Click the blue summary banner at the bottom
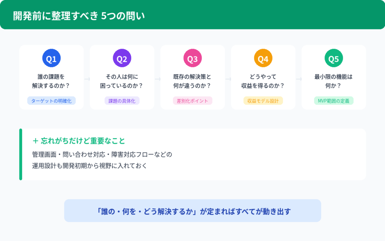Screen dimensions: 385x241 [x=192, y=211]
